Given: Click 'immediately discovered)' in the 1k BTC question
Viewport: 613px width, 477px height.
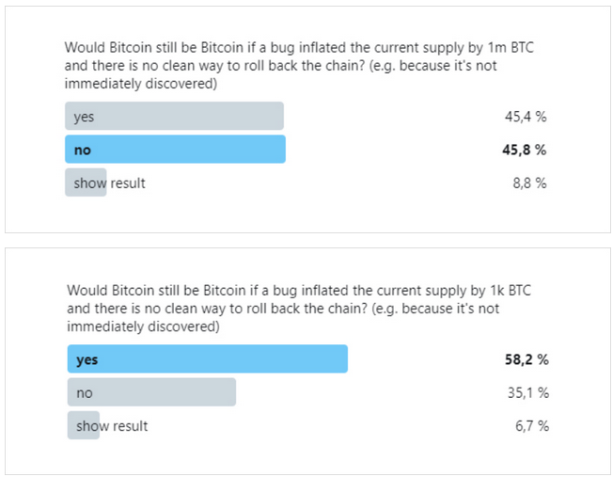Looking at the screenshot, I should point(143,326).
